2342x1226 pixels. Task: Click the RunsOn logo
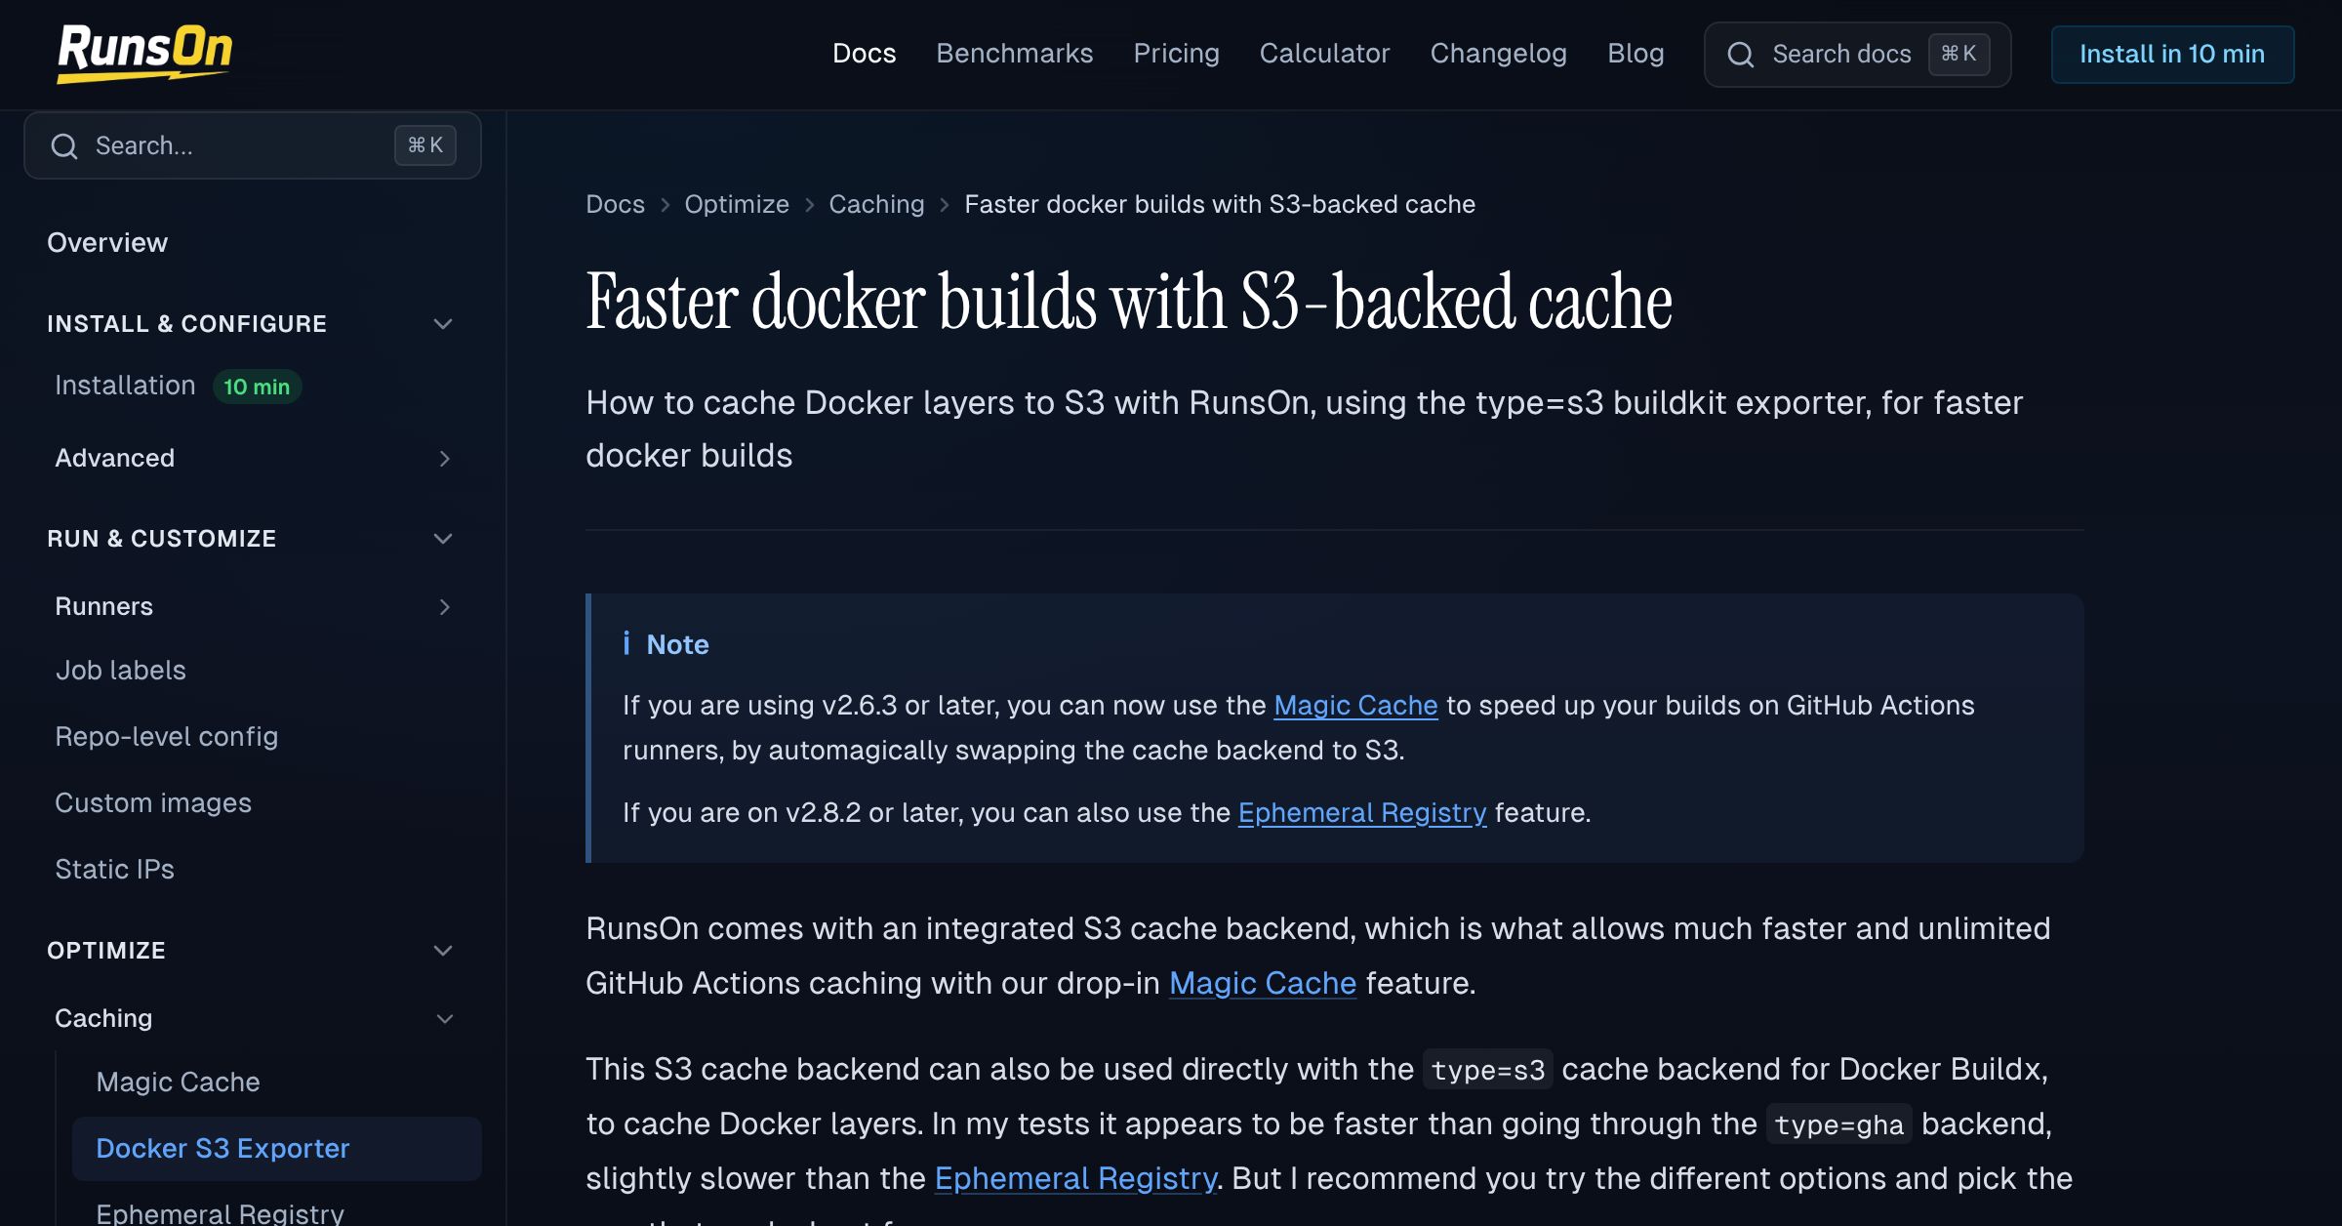144,54
